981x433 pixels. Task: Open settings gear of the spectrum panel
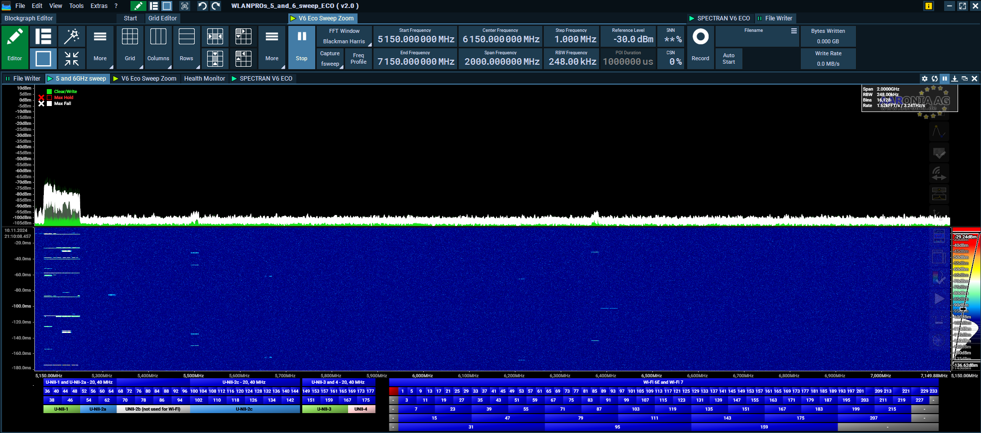pyautogui.click(x=925, y=79)
